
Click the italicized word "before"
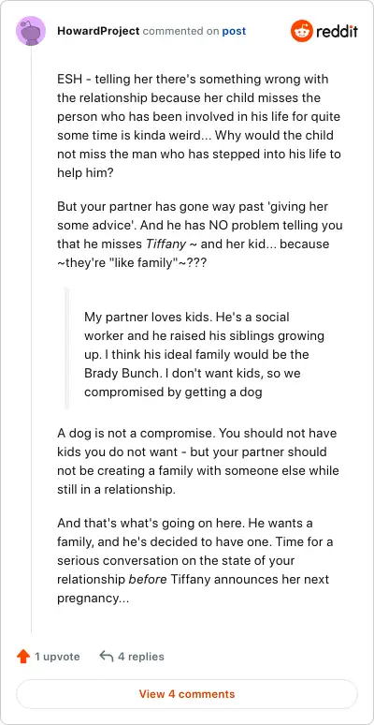click(x=148, y=579)
